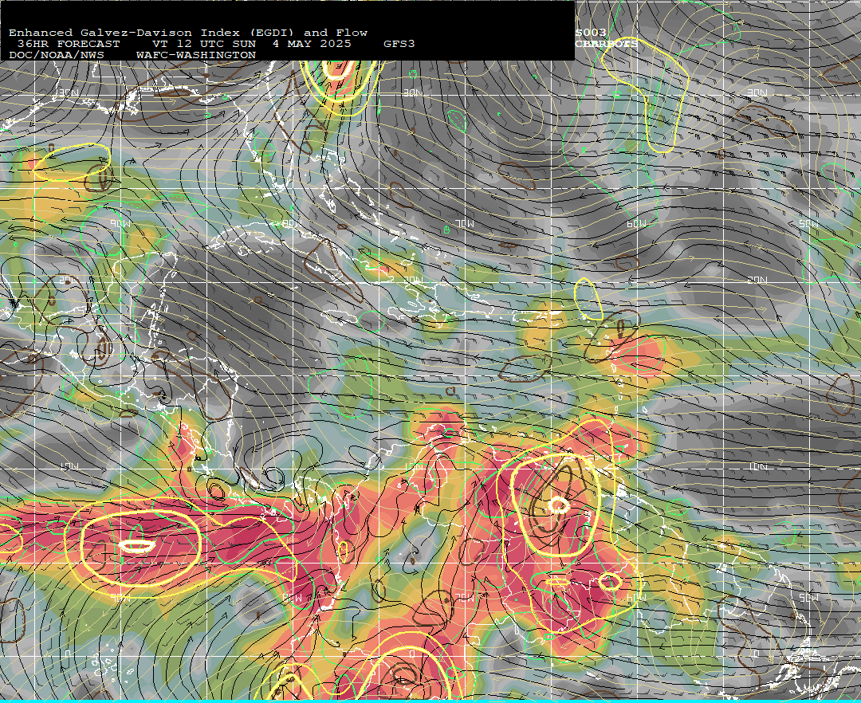
Task: Click the 'Enhanced Galvez-Davison Index (EGDI) and Flow' title
Action: coord(188,33)
